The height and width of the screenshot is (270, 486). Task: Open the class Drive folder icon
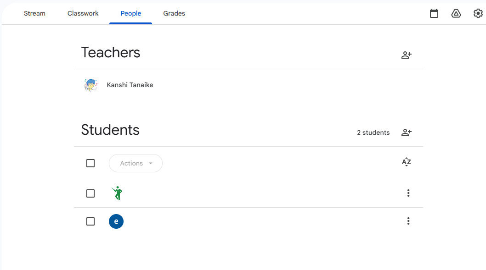[x=456, y=13]
